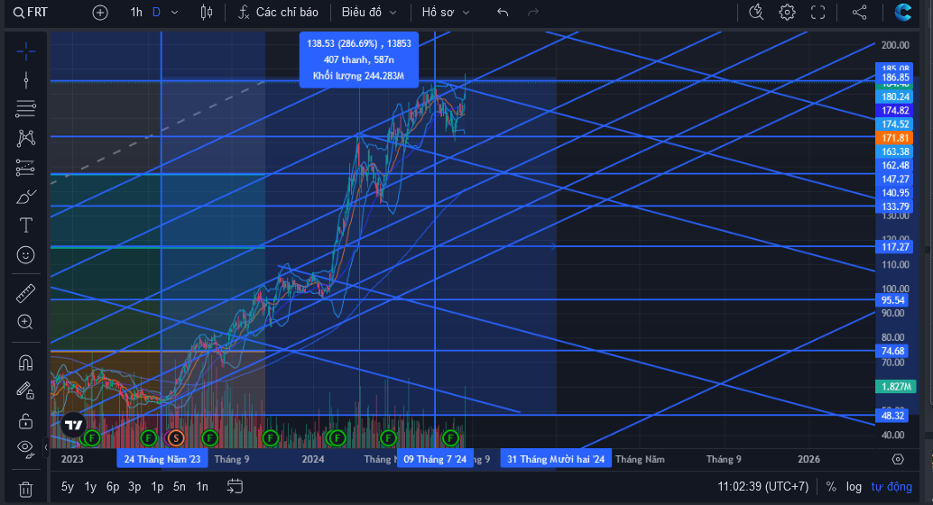Select the pattern drawing tool

tap(25, 138)
